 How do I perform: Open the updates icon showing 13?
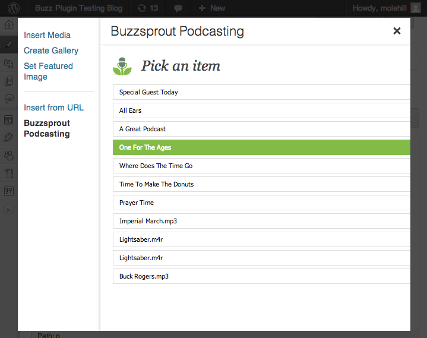click(x=148, y=8)
